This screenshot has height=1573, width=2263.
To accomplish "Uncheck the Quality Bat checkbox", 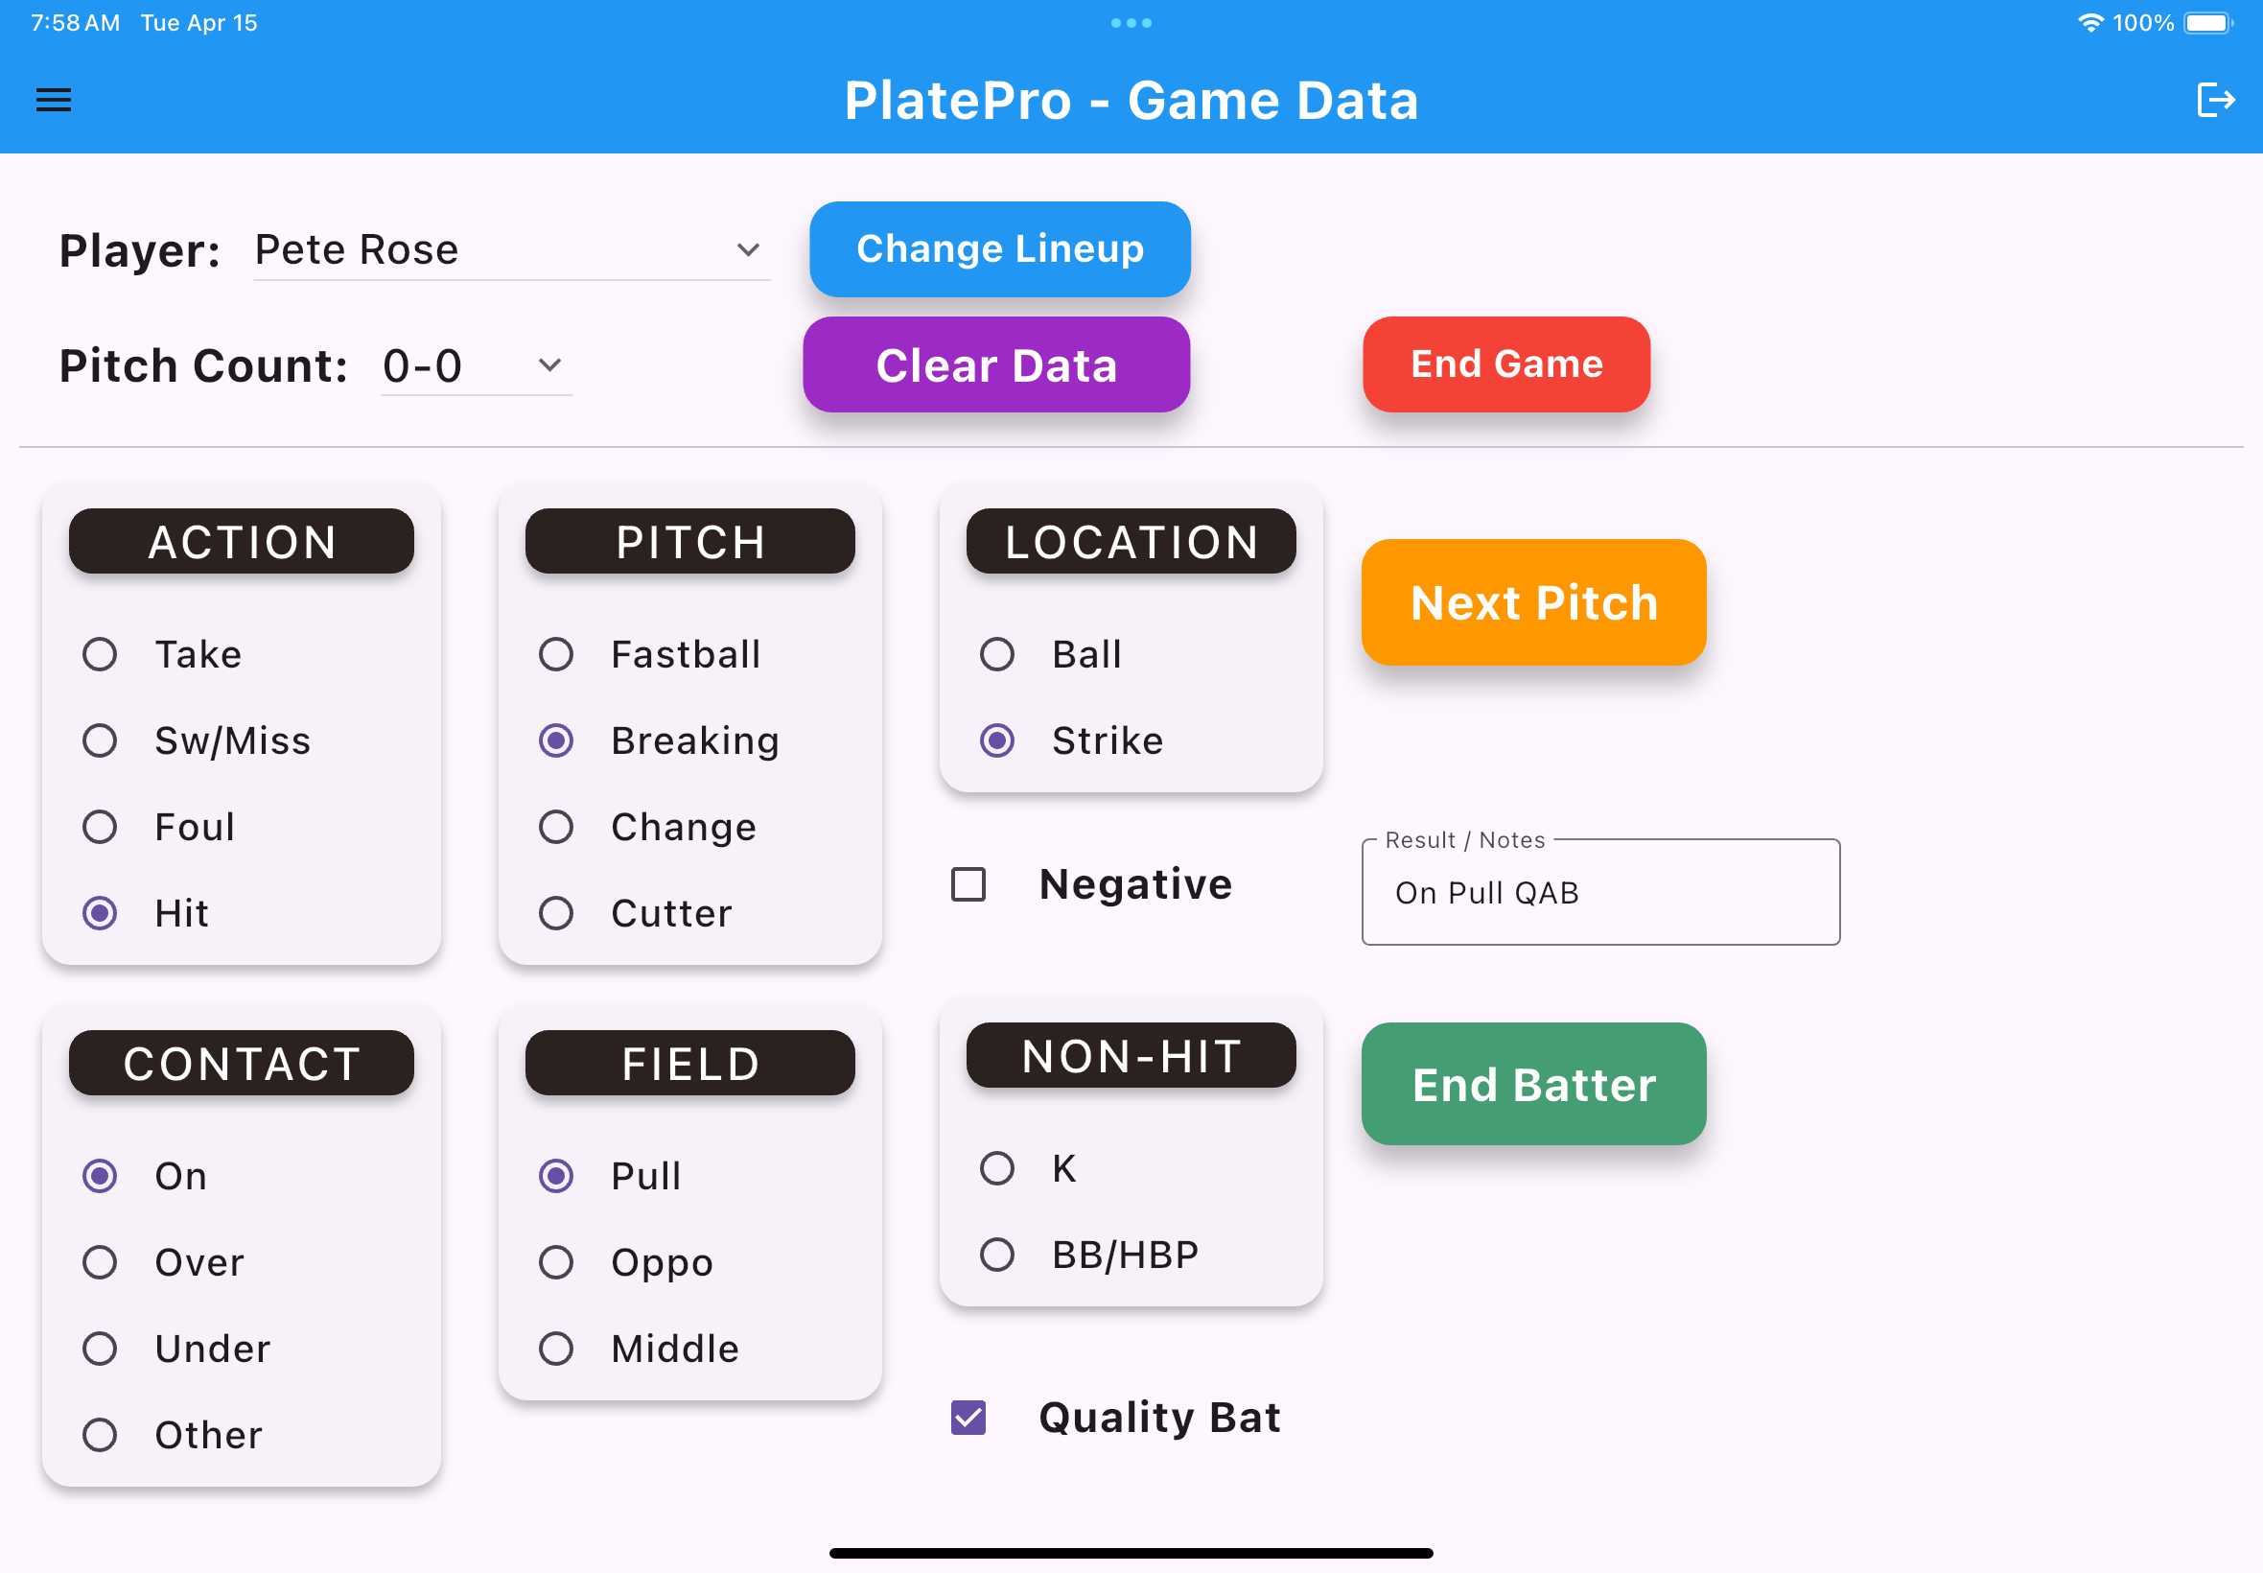I will 968,1418.
